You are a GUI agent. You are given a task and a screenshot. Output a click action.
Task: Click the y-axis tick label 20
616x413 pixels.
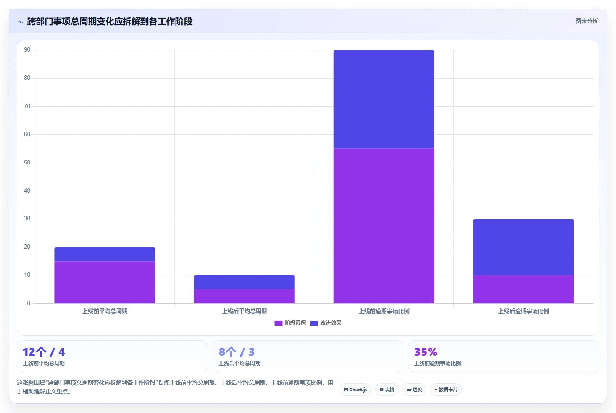pyautogui.click(x=27, y=247)
